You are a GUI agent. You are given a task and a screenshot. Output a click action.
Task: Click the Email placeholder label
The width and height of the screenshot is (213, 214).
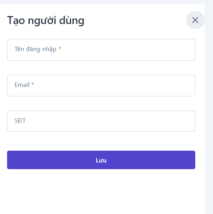[22, 85]
